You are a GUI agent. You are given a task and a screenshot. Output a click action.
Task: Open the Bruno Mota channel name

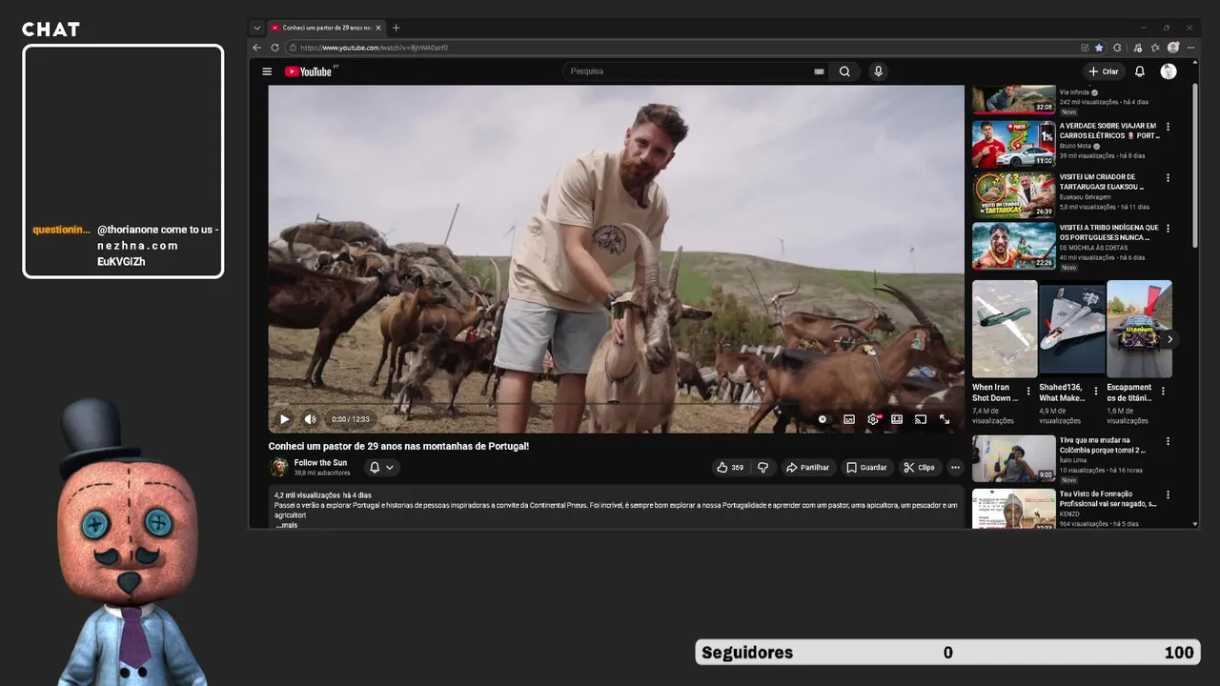click(x=1076, y=146)
